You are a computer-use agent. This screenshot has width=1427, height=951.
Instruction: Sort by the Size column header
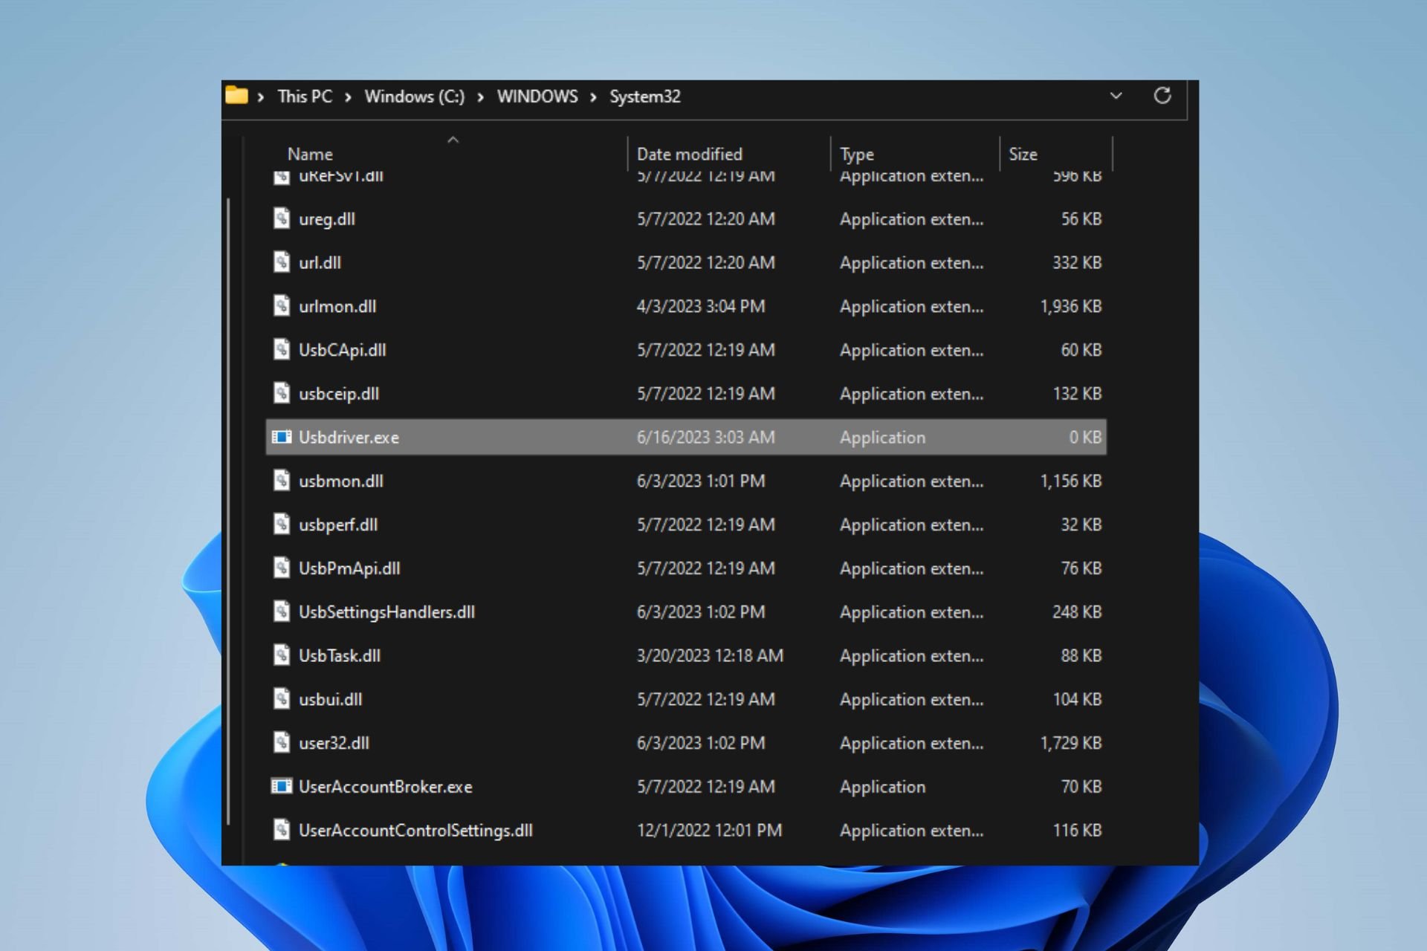1023,154
